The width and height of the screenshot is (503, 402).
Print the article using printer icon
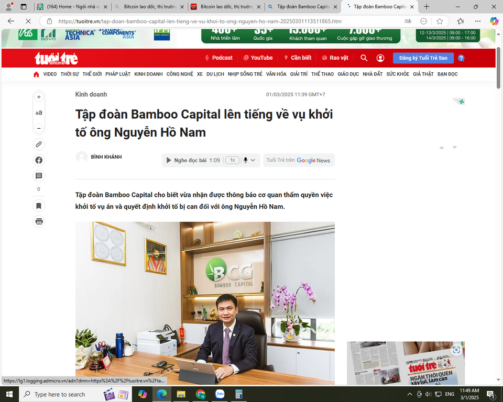pos(39,221)
